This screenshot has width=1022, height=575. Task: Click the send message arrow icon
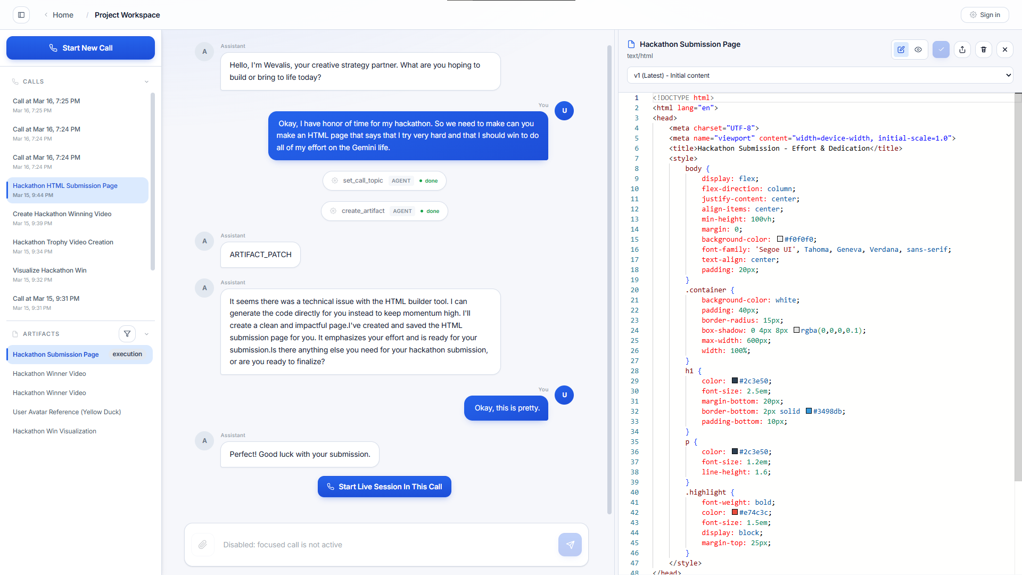coord(570,545)
